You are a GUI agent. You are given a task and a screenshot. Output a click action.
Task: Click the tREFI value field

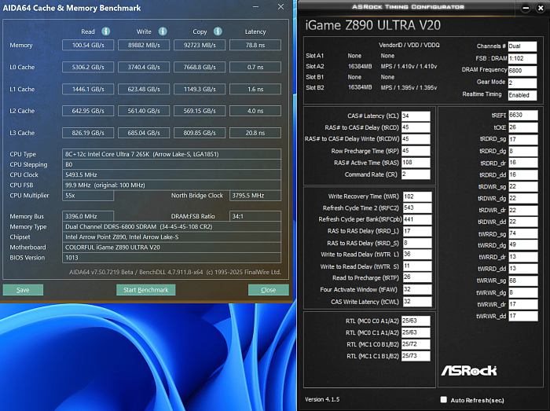(x=523, y=115)
